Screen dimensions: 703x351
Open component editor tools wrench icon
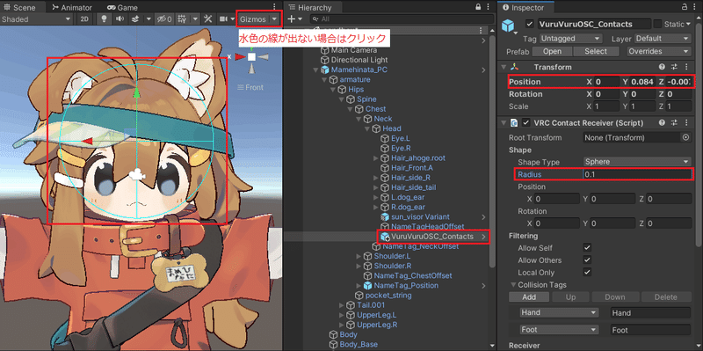(207, 18)
